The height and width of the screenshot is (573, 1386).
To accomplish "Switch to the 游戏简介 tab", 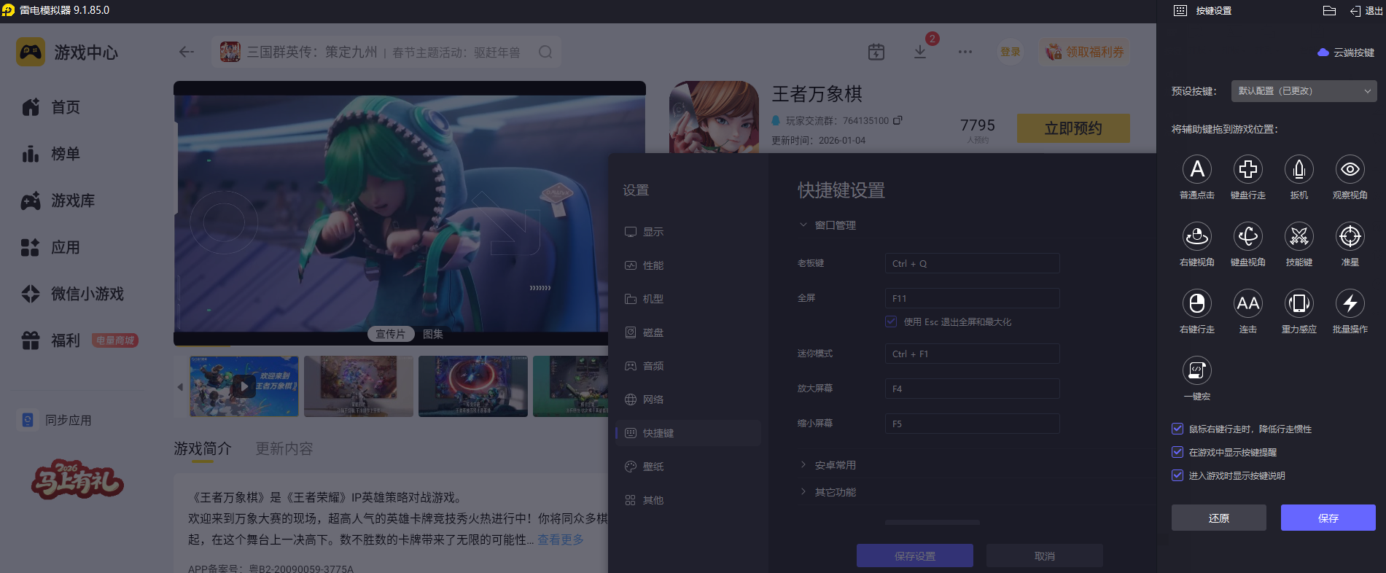I will pos(203,449).
